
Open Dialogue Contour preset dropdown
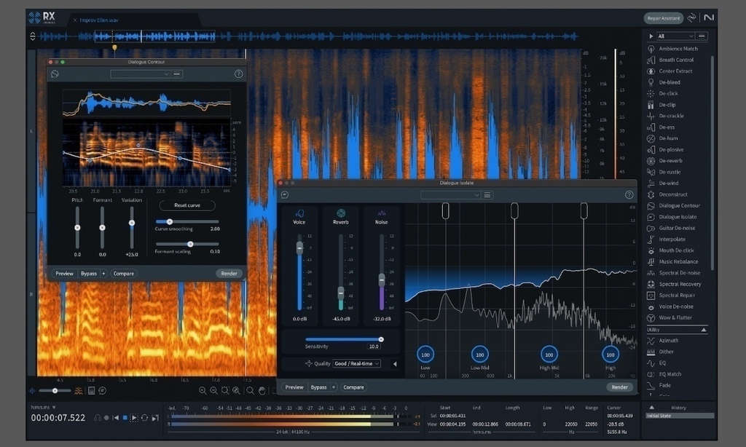point(140,74)
